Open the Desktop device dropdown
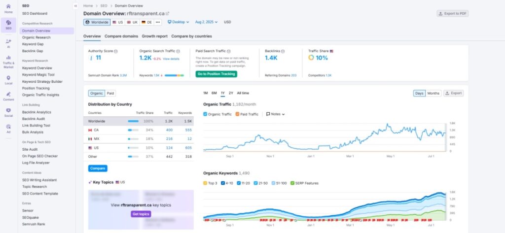 (178, 22)
